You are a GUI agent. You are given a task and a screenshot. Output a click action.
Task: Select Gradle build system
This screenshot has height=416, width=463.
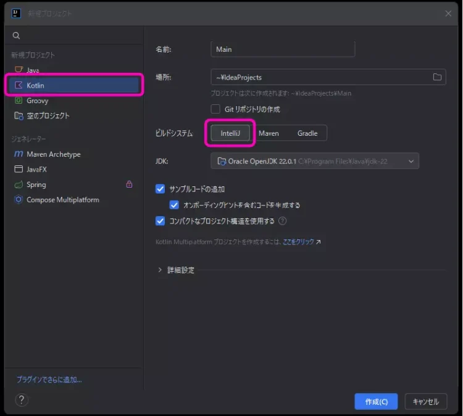307,133
